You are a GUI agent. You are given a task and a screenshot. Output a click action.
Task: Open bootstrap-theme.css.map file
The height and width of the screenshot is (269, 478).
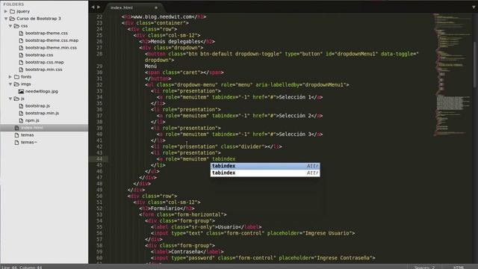coord(52,40)
